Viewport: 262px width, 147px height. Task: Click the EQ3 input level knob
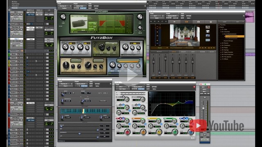(126, 100)
